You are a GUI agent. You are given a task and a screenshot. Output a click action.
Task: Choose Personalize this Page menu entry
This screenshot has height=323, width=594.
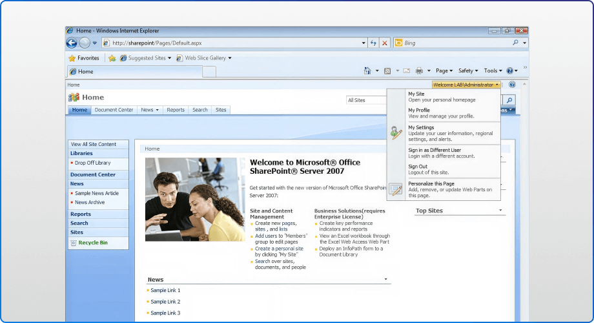(444, 189)
